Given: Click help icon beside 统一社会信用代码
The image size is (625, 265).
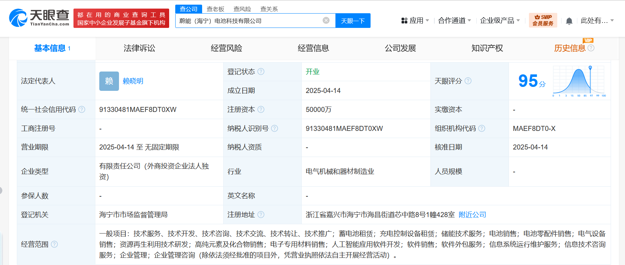Looking at the screenshot, I should click(x=82, y=109).
